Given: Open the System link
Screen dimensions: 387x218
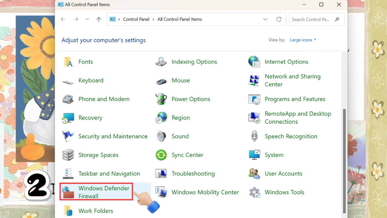Looking at the screenshot, I should coord(274,155).
